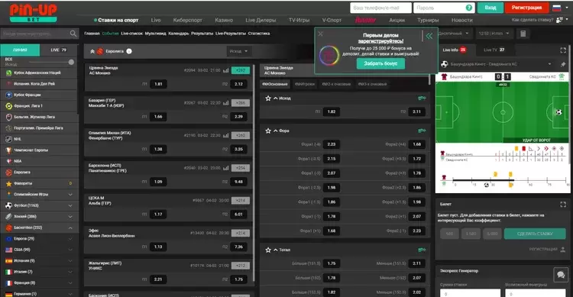Select П1 odds 1.81 for Црвена Звезда
Screen dimensions: 573x297
click(x=158, y=84)
